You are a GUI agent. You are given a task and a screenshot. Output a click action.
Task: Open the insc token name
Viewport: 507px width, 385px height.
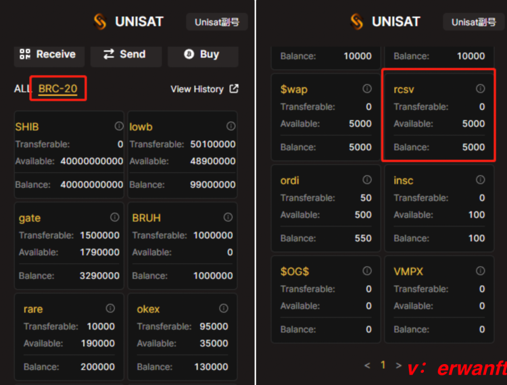[403, 180]
